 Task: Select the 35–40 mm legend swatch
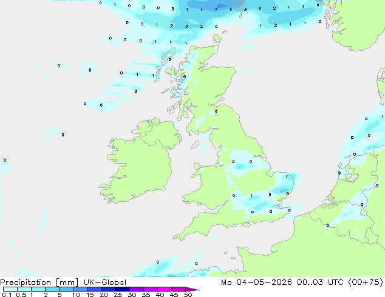click(151, 289)
